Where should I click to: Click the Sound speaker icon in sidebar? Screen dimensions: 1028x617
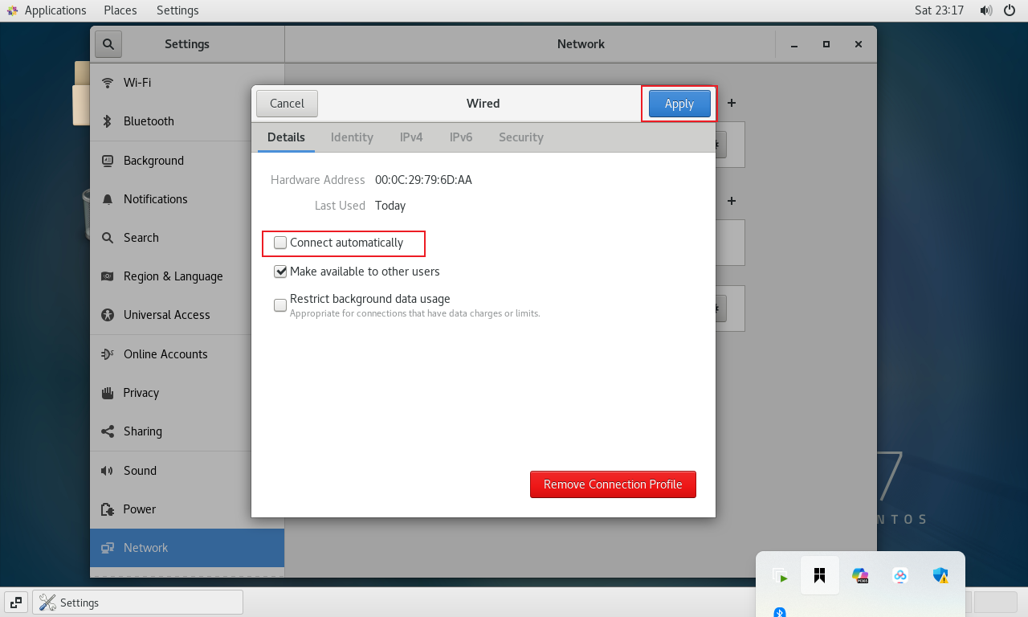coord(108,471)
